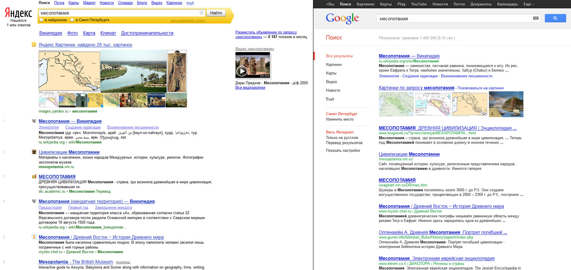Click Google blue magnifier search button
571x270 pixels.
[555, 18]
